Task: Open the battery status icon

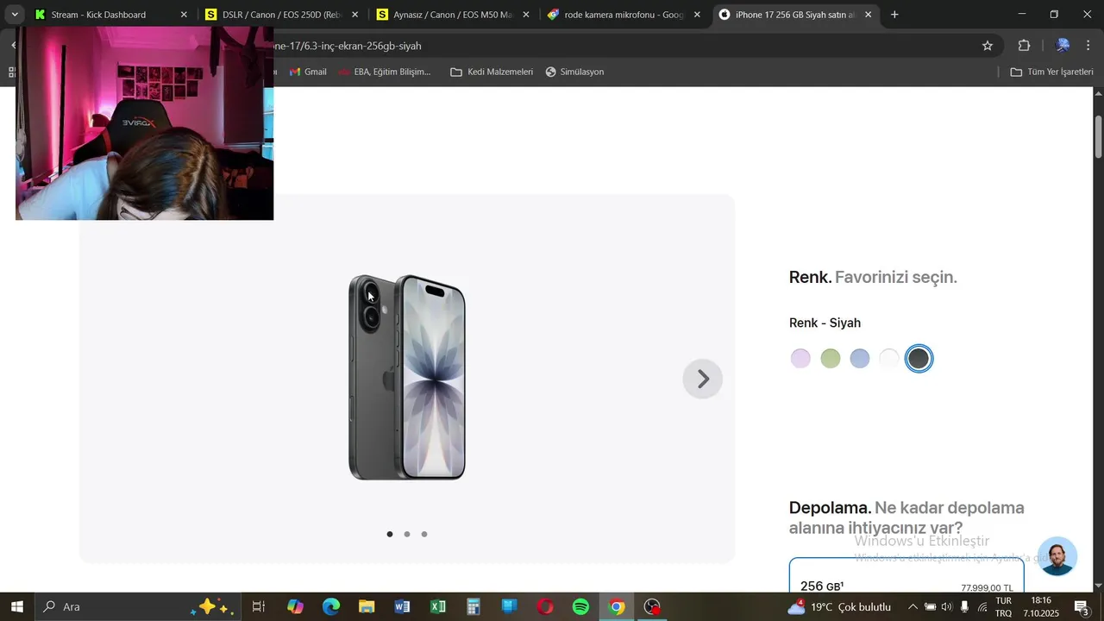Action: click(x=930, y=607)
